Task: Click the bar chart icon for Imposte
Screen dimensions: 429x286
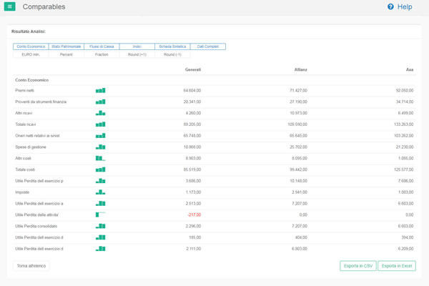Action: point(100,192)
